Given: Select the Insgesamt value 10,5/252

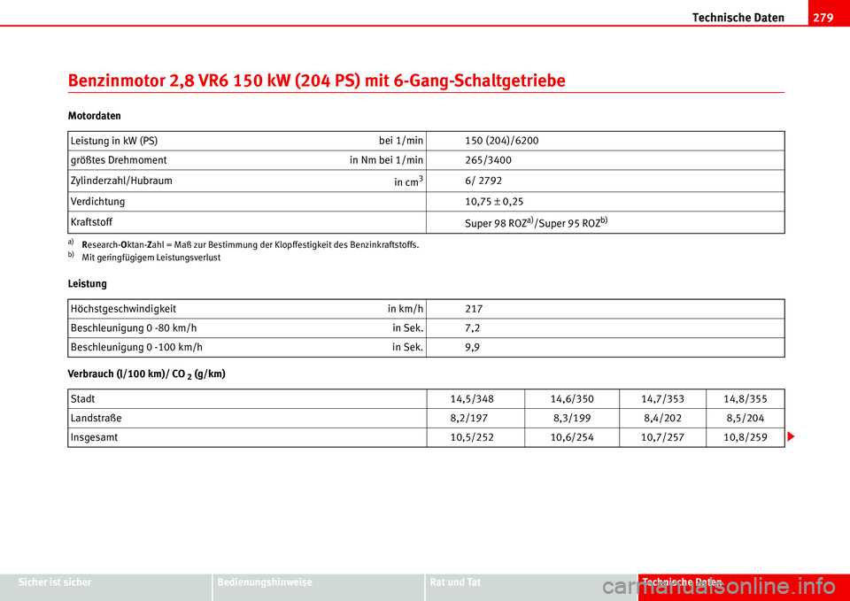Looking at the screenshot, I should coord(472,437).
